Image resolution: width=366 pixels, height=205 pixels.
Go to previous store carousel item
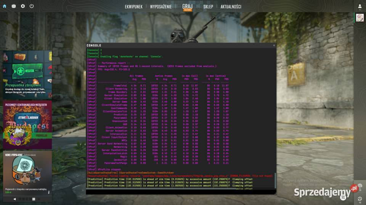point(14,199)
